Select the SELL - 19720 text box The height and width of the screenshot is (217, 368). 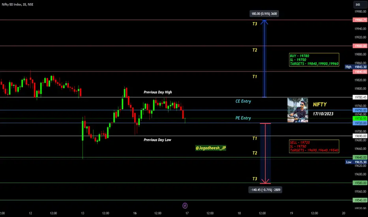[x=314, y=146]
